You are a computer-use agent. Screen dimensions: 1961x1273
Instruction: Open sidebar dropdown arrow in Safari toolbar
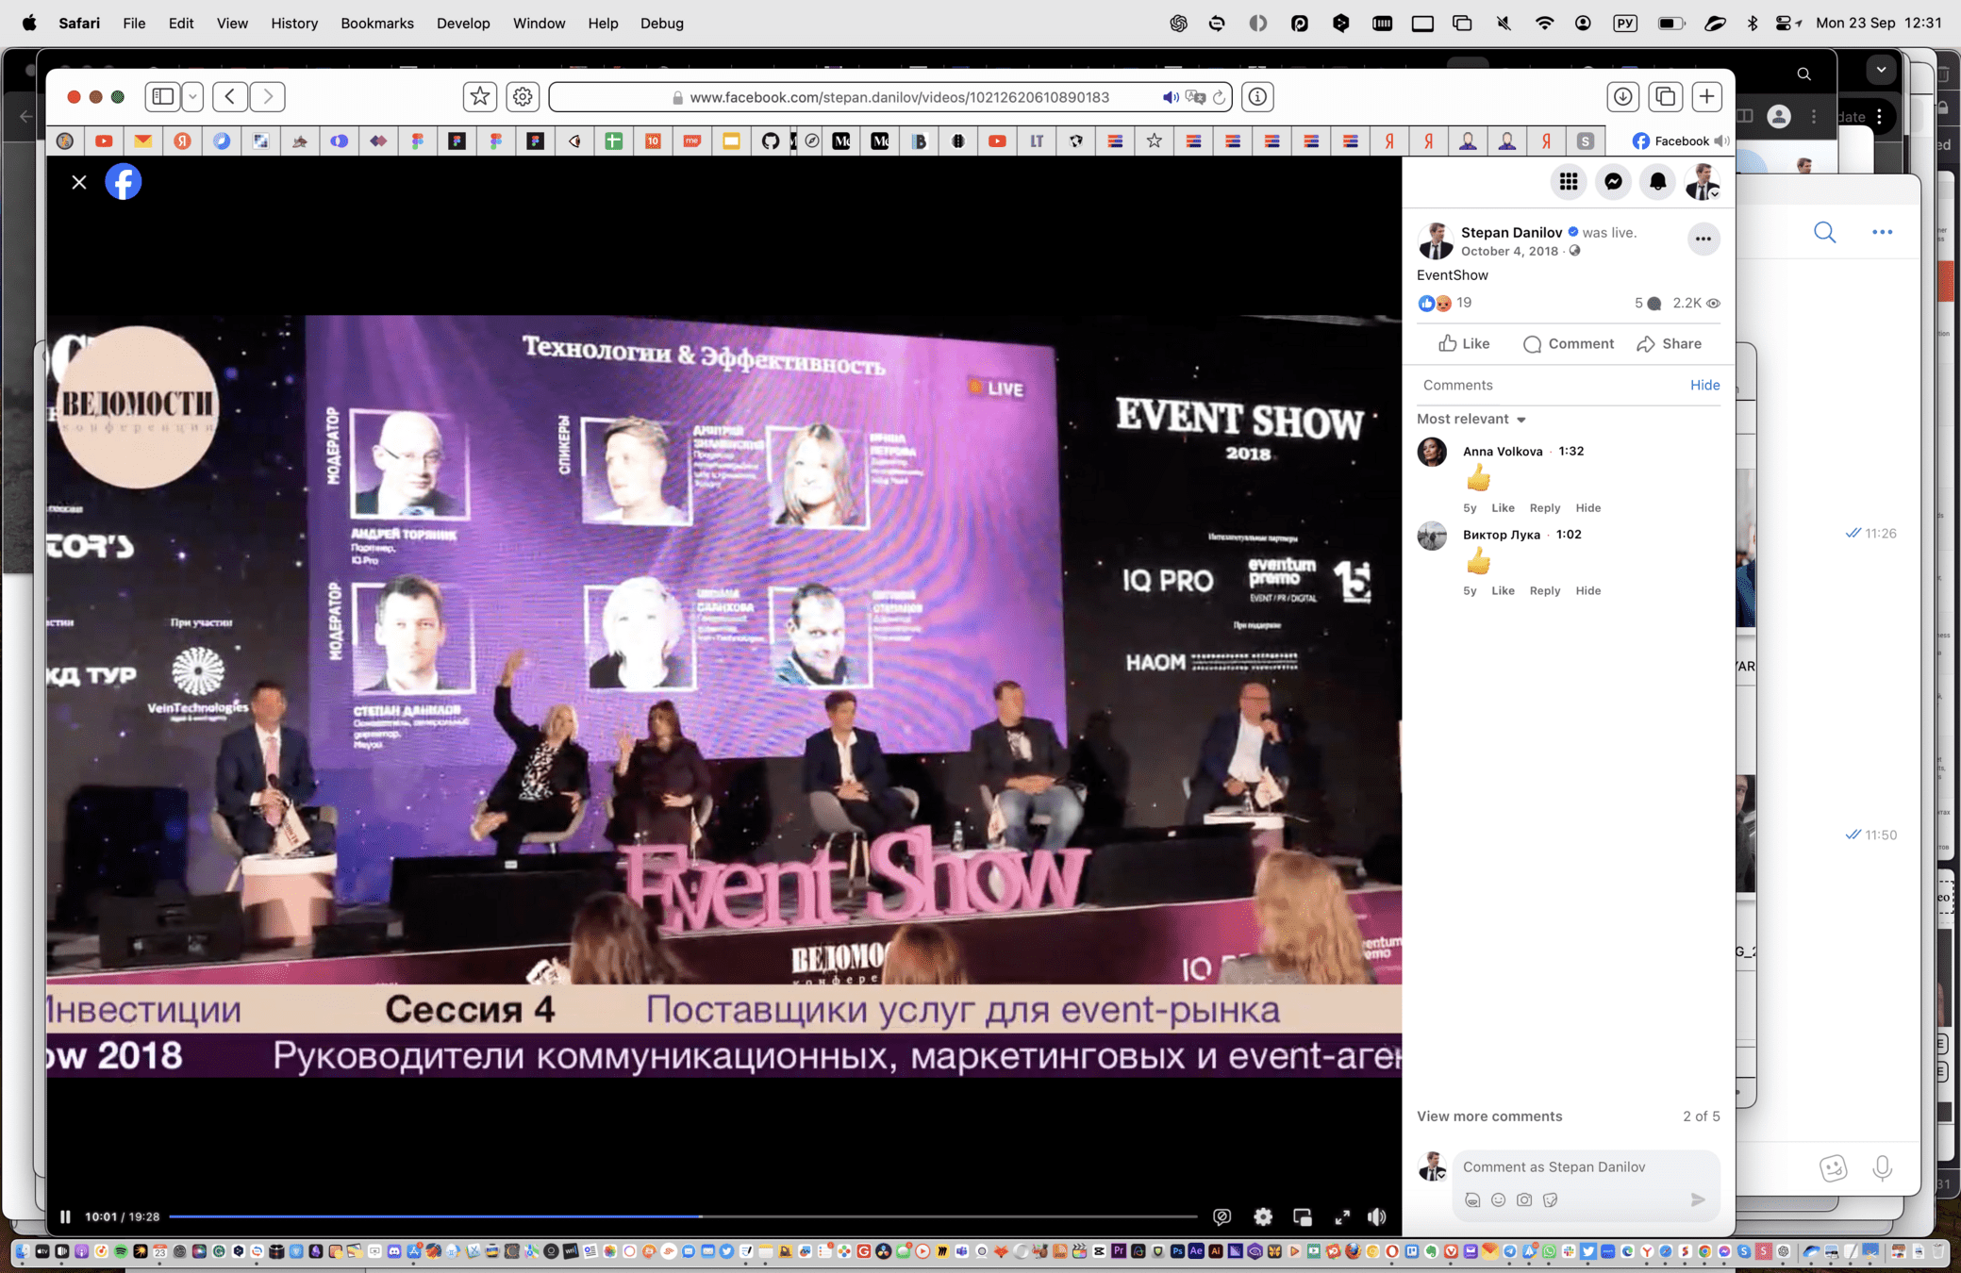(192, 96)
